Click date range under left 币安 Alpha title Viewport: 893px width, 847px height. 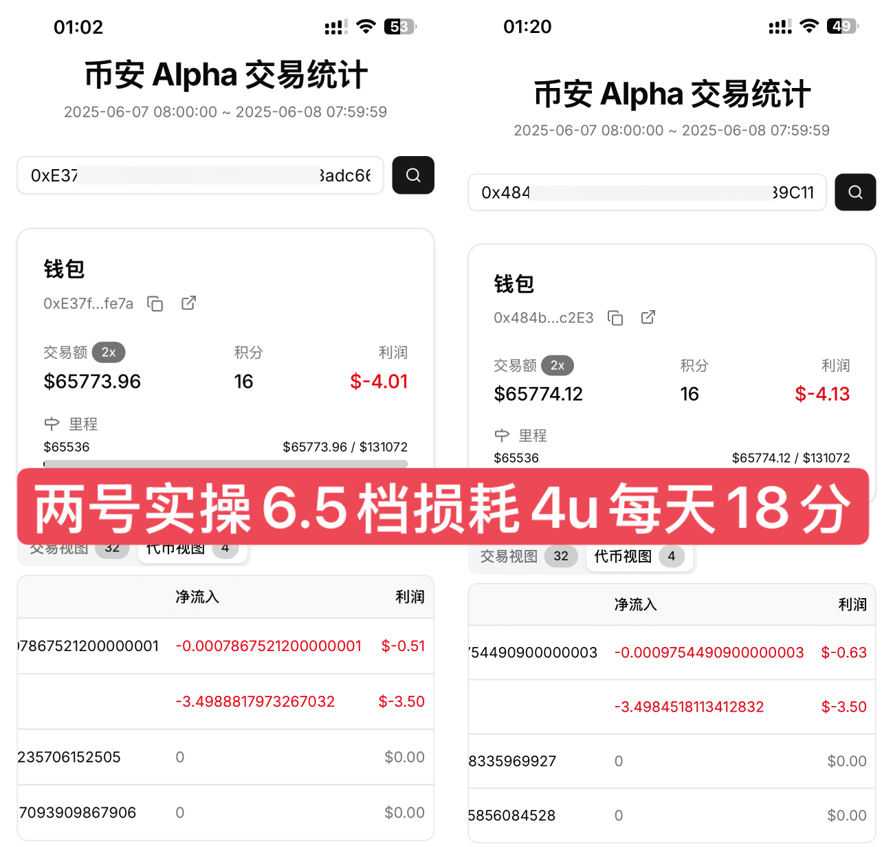click(225, 112)
